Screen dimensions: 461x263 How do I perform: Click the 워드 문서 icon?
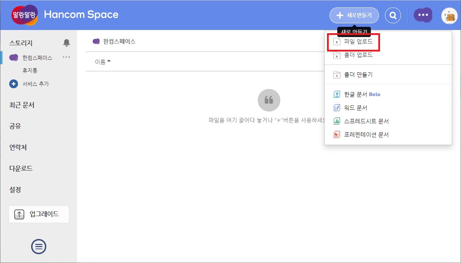coord(337,108)
